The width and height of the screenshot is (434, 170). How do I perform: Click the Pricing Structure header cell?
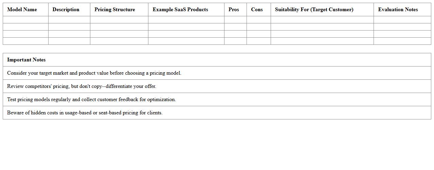(115, 10)
